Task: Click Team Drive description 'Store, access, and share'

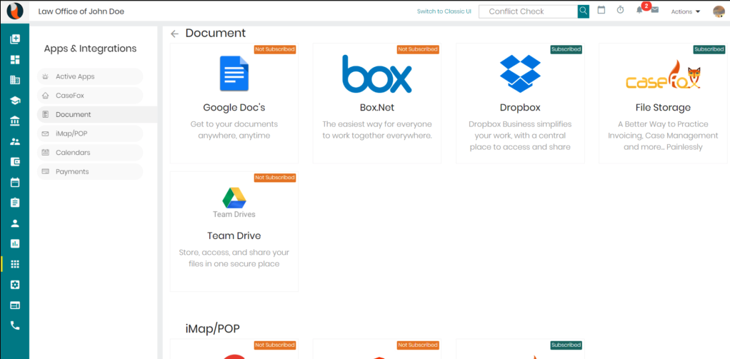Action: coord(234,258)
